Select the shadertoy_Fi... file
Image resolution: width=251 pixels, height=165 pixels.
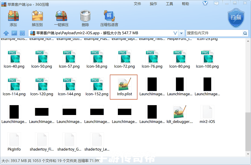tap(42, 142)
